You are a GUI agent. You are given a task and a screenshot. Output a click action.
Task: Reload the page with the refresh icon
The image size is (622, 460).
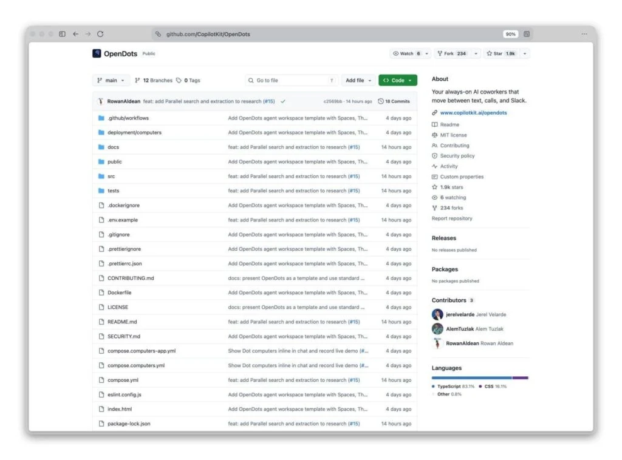[100, 34]
